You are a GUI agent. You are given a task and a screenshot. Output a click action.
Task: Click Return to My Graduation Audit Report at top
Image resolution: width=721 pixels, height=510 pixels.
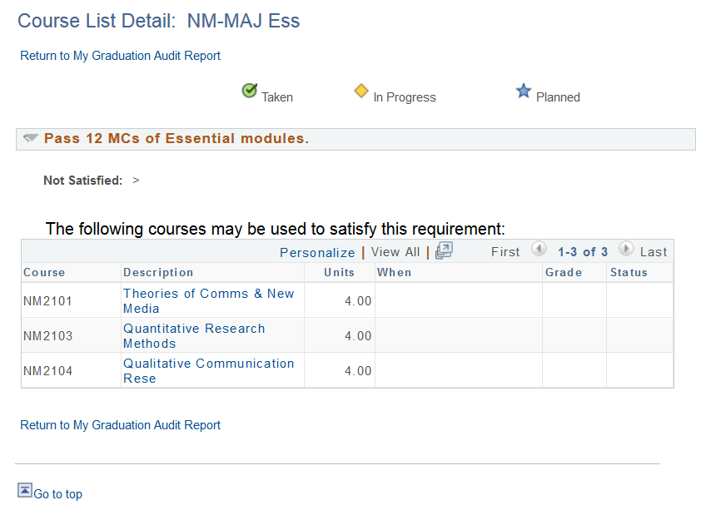120,55
